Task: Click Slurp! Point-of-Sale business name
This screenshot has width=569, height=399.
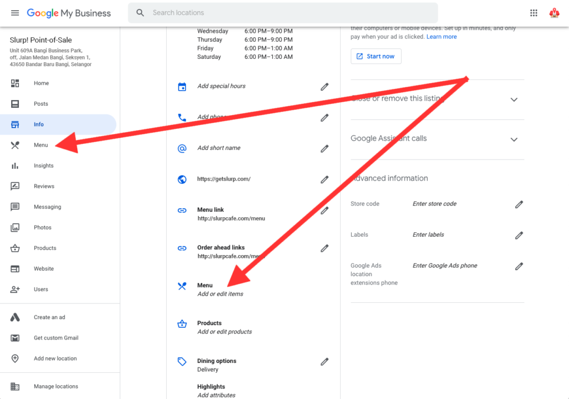Action: pyautogui.click(x=41, y=40)
